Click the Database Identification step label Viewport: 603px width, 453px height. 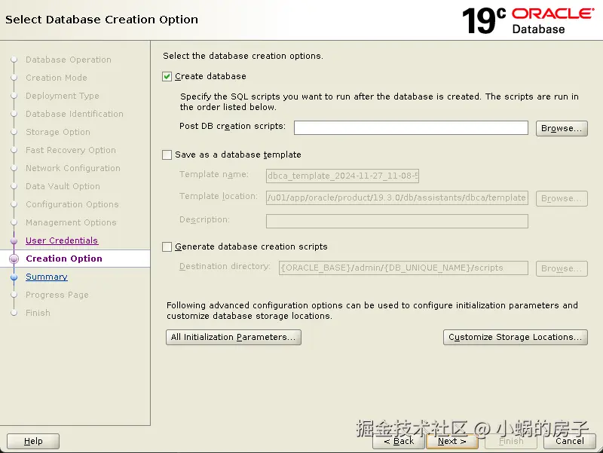coord(74,114)
